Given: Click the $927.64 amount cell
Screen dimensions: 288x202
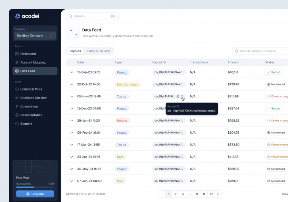Looking at the screenshot, I should point(233,109).
